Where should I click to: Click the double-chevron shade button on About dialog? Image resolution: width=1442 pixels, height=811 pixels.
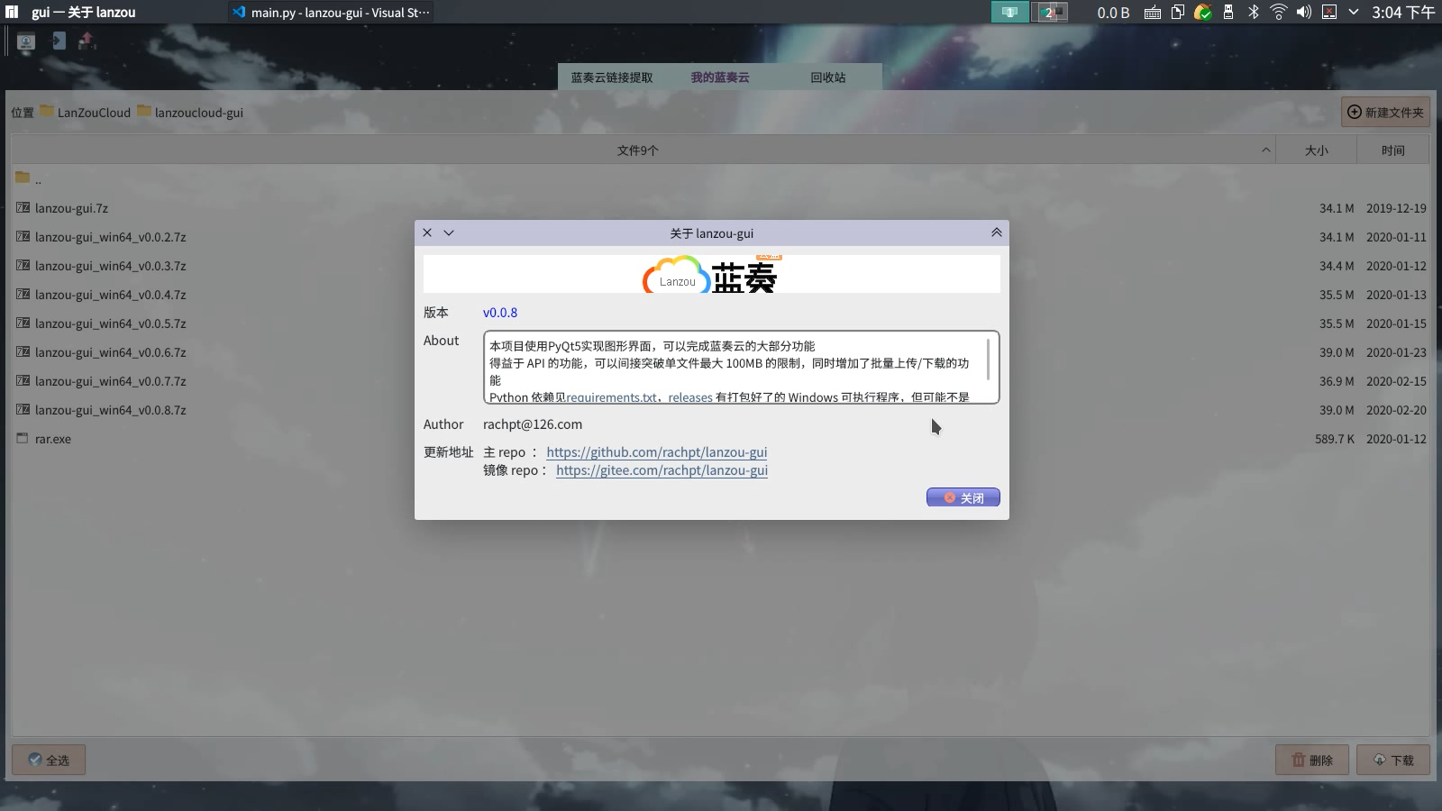(x=996, y=232)
